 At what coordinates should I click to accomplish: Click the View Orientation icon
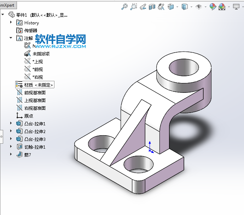pos(171,7)
